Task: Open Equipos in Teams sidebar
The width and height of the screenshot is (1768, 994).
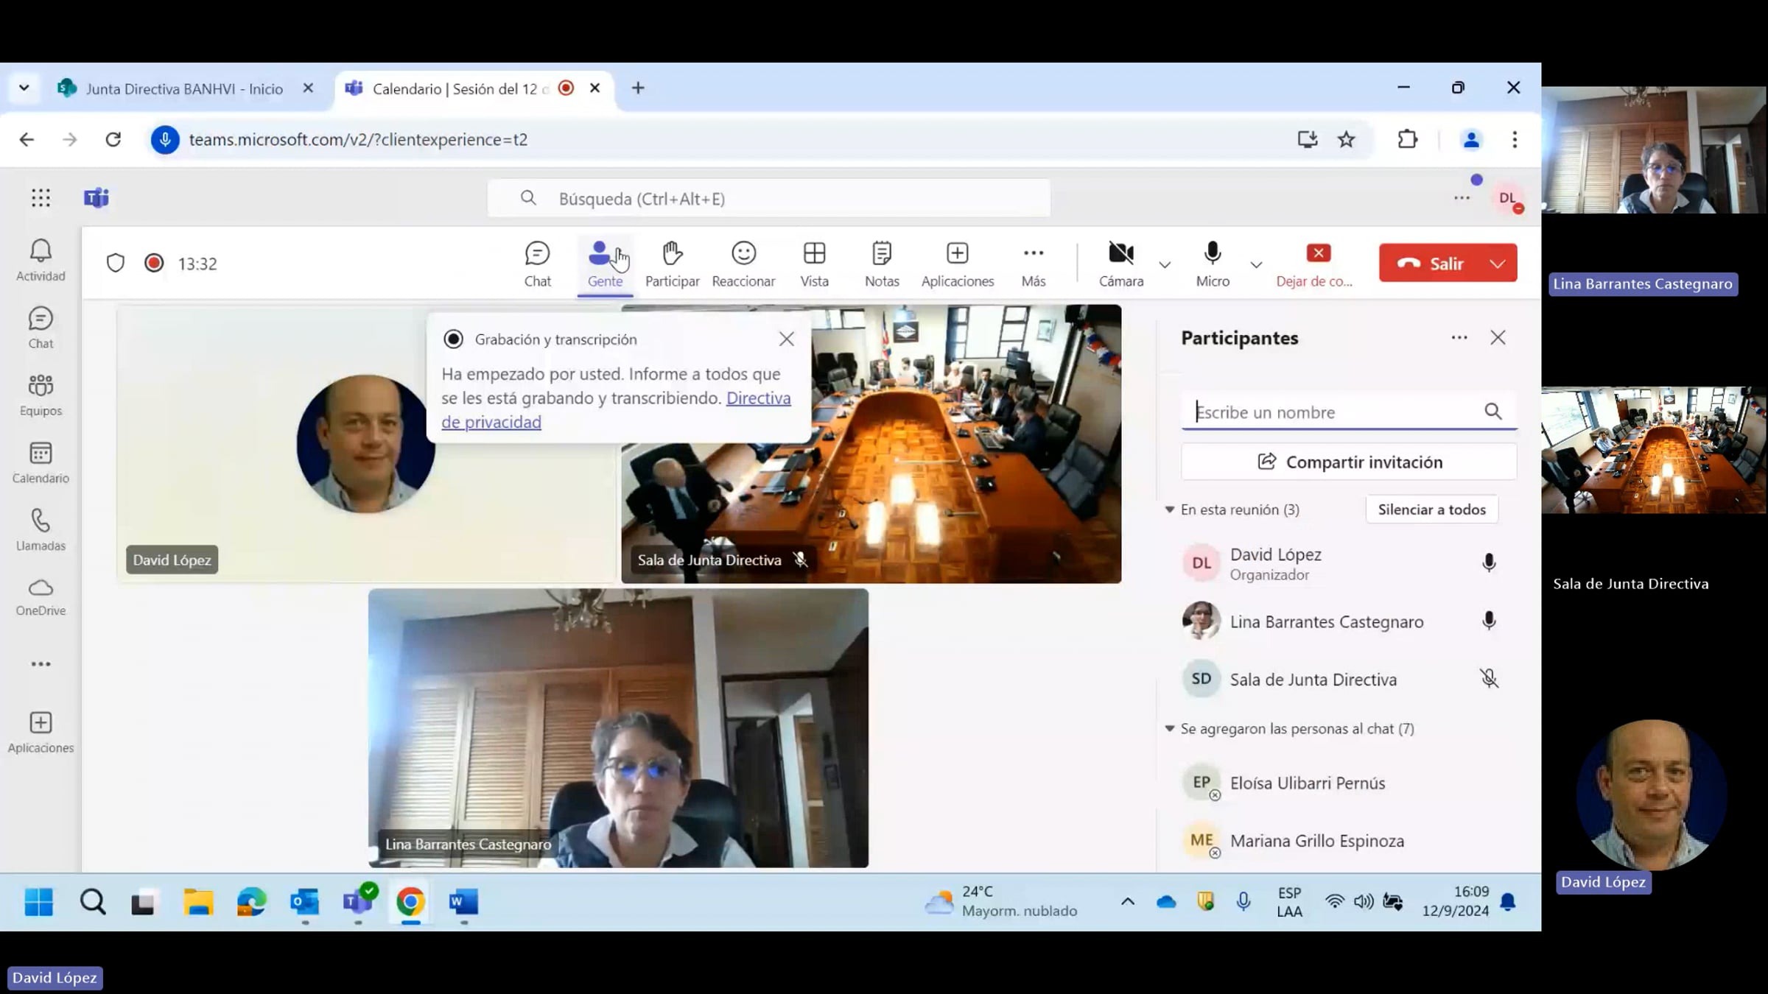Action: pos(41,395)
